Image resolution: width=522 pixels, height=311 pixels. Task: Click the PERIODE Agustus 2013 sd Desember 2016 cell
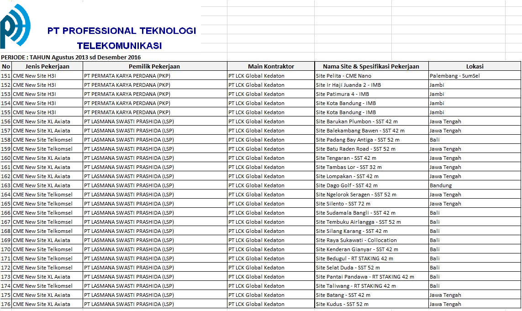[71, 57]
